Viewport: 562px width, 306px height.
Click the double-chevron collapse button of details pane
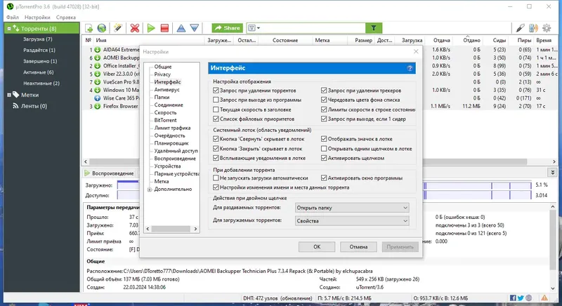click(x=553, y=173)
